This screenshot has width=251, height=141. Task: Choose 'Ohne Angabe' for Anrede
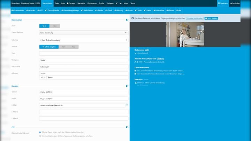pyautogui.click(x=49, y=47)
